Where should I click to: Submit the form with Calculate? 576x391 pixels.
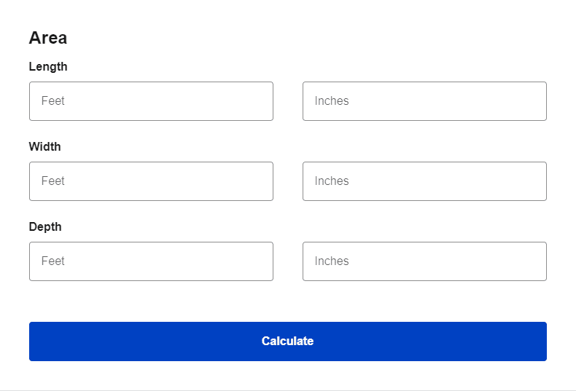click(288, 341)
